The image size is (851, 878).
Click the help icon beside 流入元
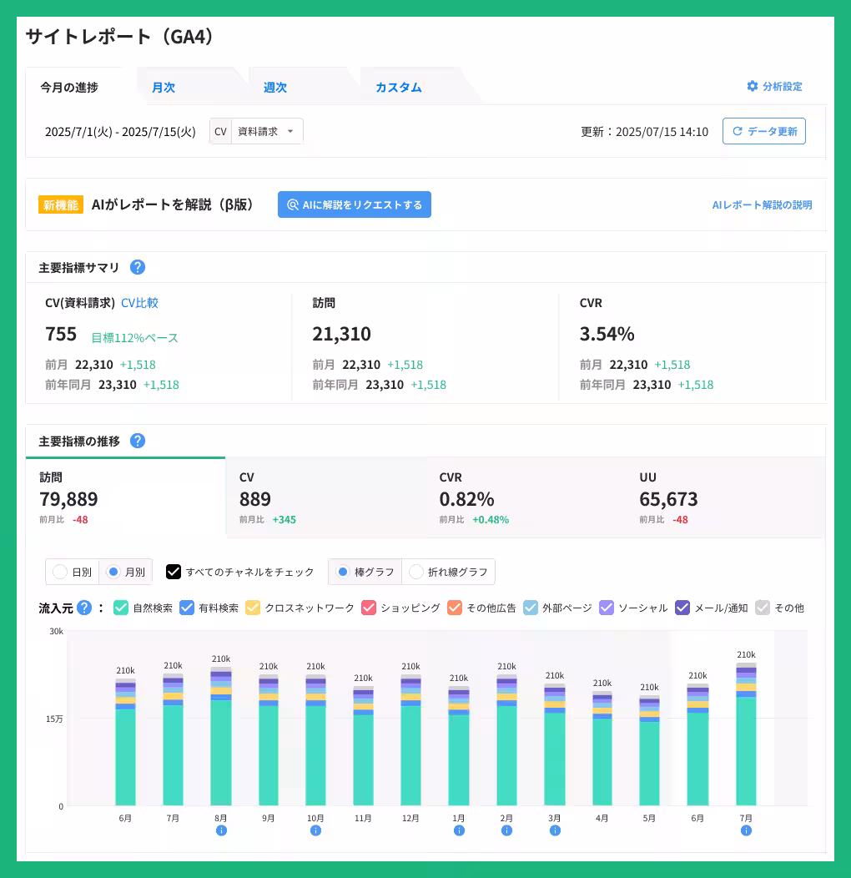[84, 608]
